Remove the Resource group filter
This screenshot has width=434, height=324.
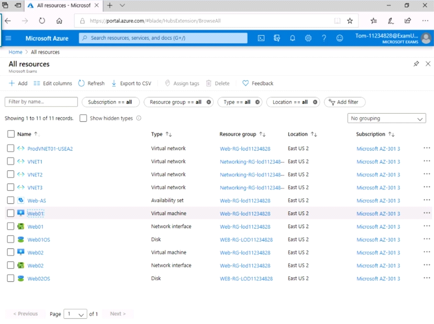click(209, 102)
